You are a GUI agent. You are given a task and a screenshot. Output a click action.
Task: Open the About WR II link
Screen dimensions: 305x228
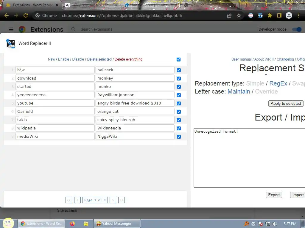[264, 59]
